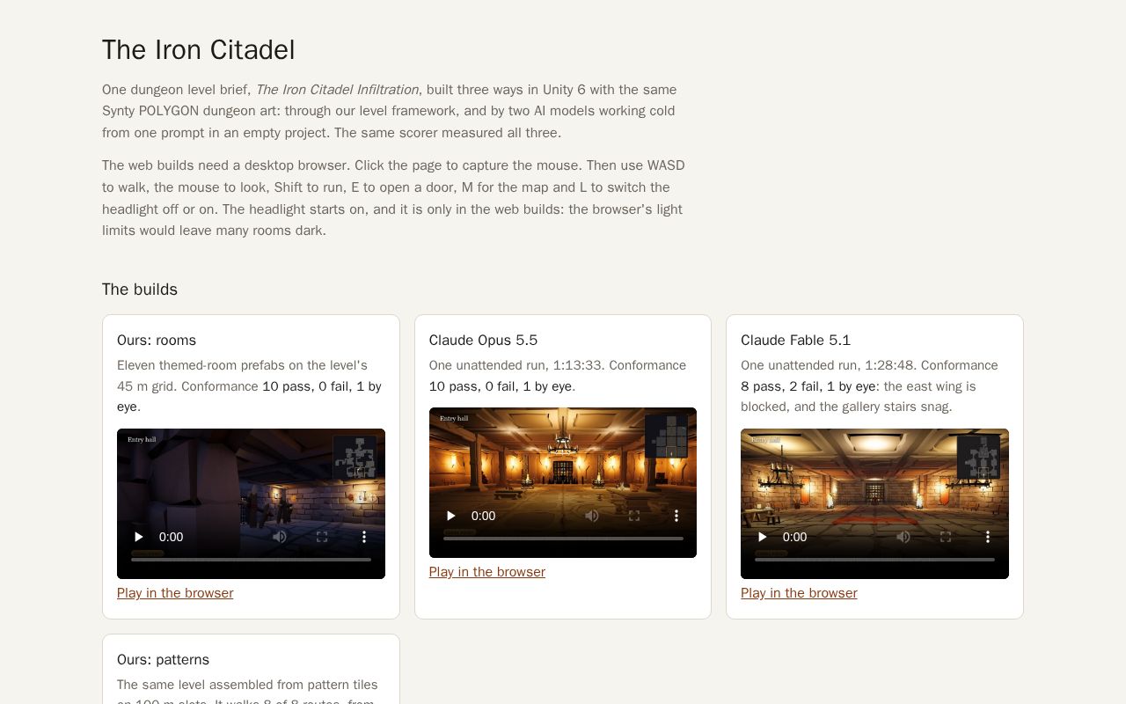Open more options on Claude Fable 5.1 video

pos(988,537)
